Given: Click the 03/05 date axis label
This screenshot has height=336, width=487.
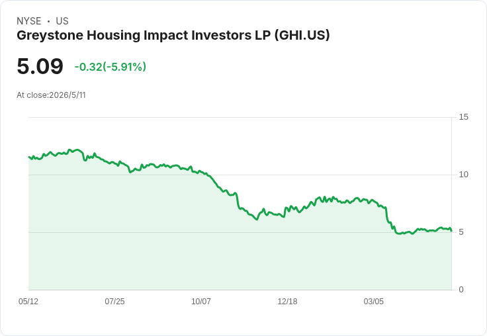Looking at the screenshot, I should (374, 301).
